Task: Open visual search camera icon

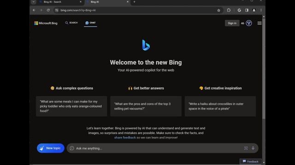Action: (246, 148)
